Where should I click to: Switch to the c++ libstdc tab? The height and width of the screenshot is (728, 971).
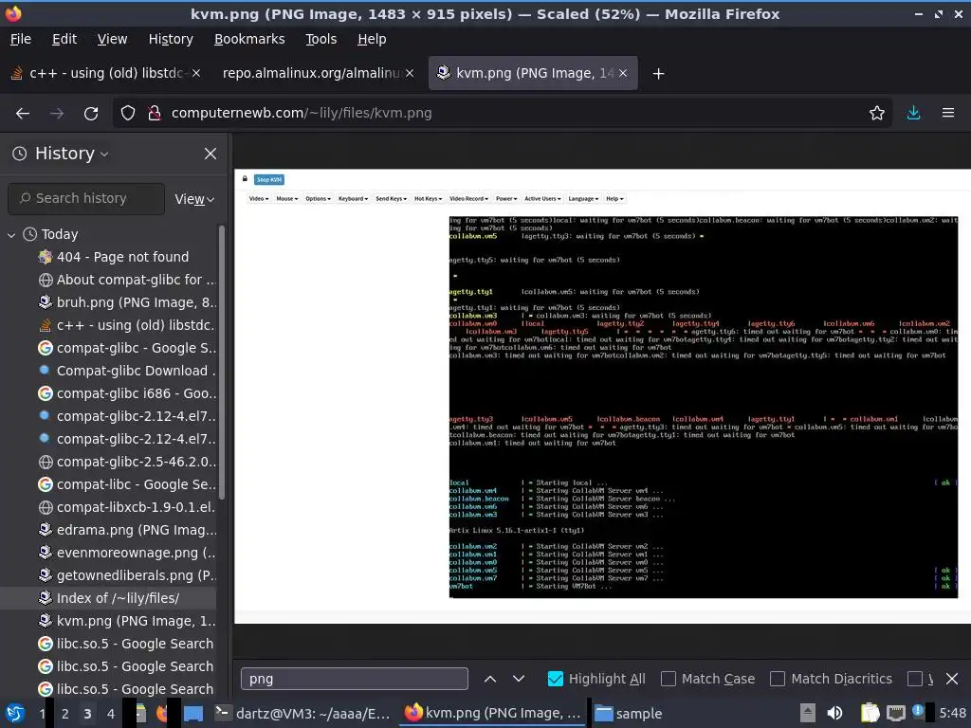point(105,73)
